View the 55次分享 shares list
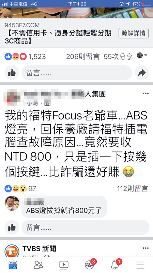Image resolution: width=153 pixels, height=273 pixels. tap(118, 57)
